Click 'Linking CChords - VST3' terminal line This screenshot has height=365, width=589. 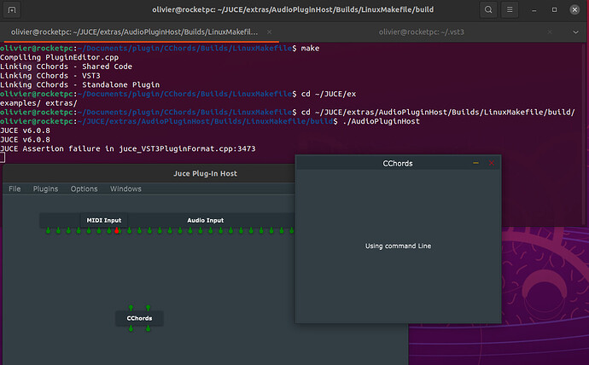(50, 76)
